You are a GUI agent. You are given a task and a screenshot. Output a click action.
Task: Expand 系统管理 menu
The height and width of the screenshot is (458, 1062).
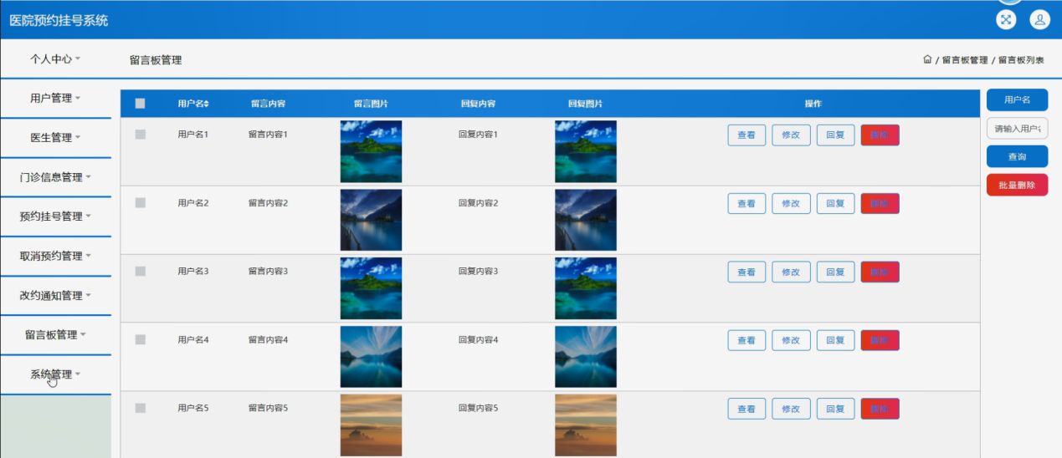[55, 374]
